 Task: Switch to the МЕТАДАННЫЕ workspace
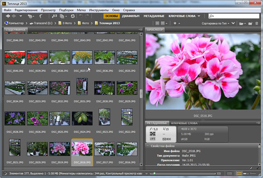pyautogui.click(x=154, y=16)
